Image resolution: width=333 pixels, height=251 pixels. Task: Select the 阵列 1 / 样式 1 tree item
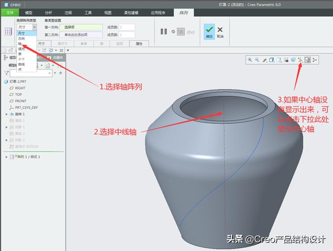pyautogui.click(x=25, y=157)
